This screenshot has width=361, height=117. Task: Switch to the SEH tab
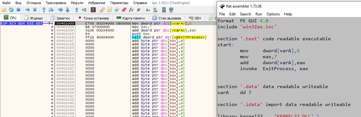coord(195,18)
